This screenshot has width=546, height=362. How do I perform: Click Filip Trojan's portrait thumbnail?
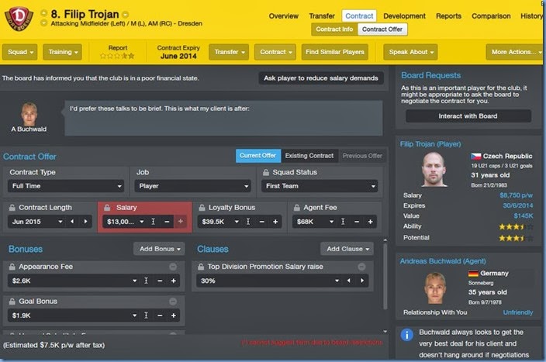point(434,170)
